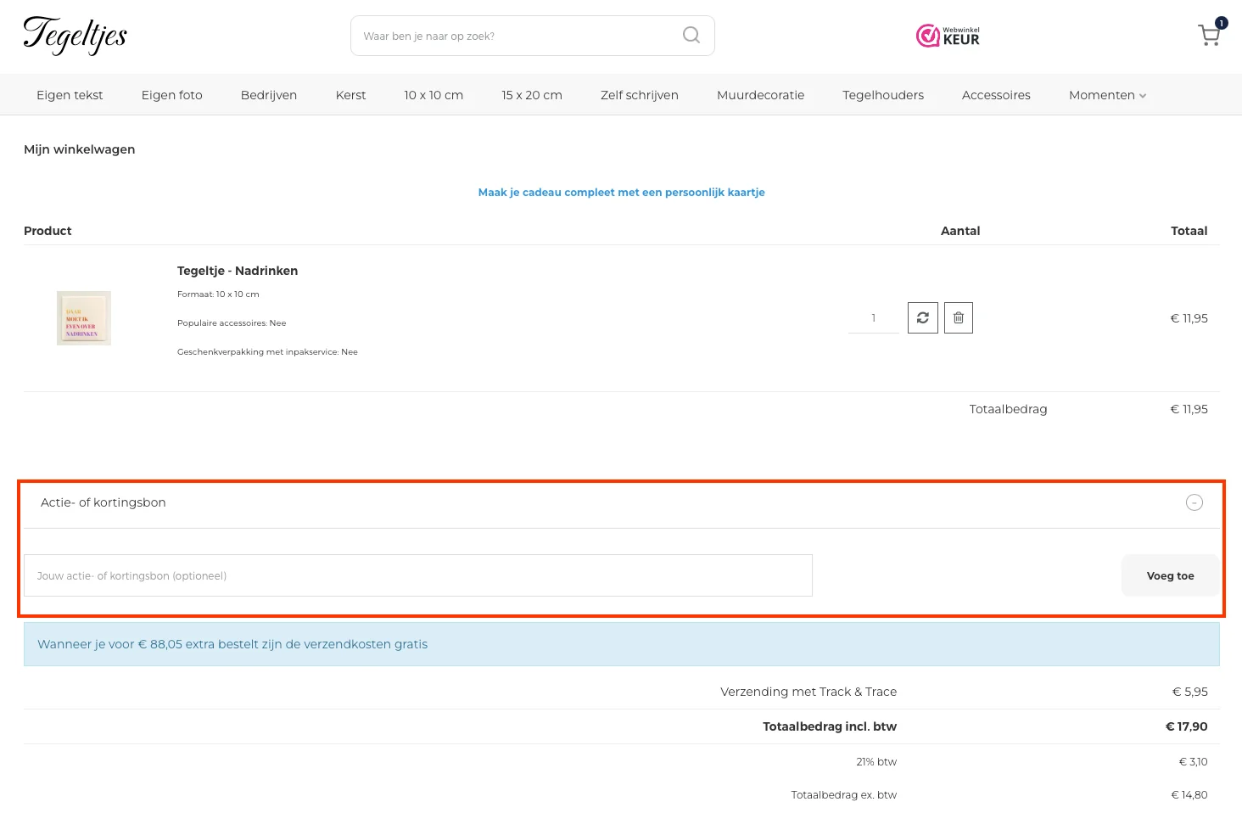The image size is (1242, 813).
Task: Go to the Tegelhouders category
Action: tap(882, 95)
